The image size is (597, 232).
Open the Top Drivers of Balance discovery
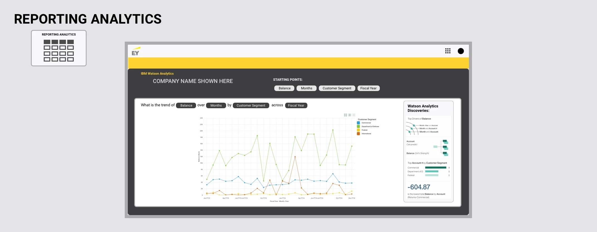428,126
